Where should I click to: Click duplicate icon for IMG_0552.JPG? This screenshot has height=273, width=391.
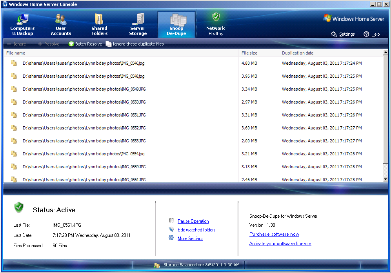(14, 128)
